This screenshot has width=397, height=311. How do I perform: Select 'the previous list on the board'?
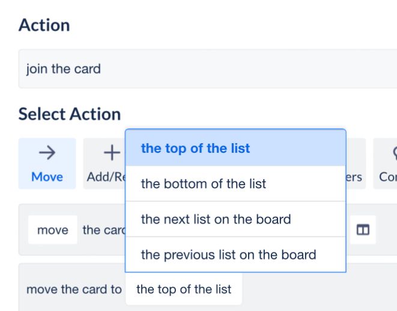pyautogui.click(x=235, y=255)
